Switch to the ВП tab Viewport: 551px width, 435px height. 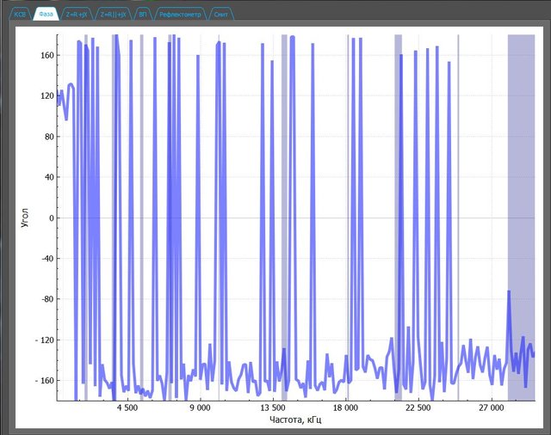pos(143,15)
